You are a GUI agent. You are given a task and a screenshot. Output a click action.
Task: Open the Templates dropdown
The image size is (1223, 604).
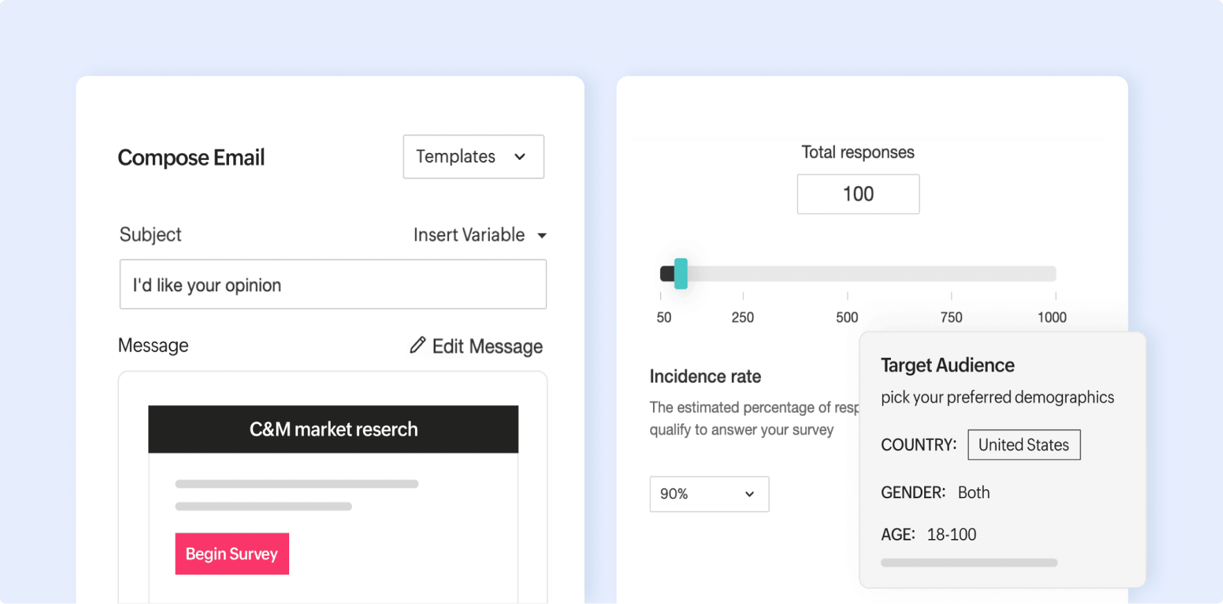click(473, 156)
